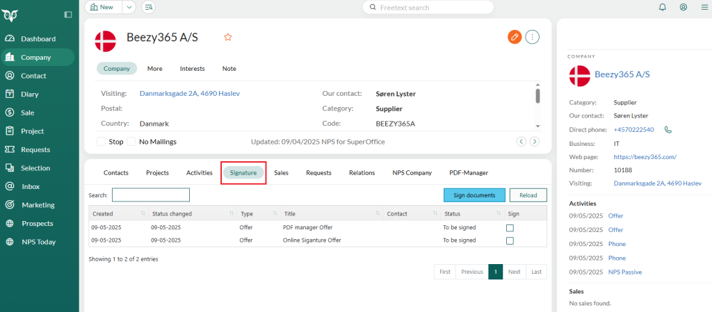The height and width of the screenshot is (312, 712).
Task: Sort table by Status changed column
Action: 193,213
